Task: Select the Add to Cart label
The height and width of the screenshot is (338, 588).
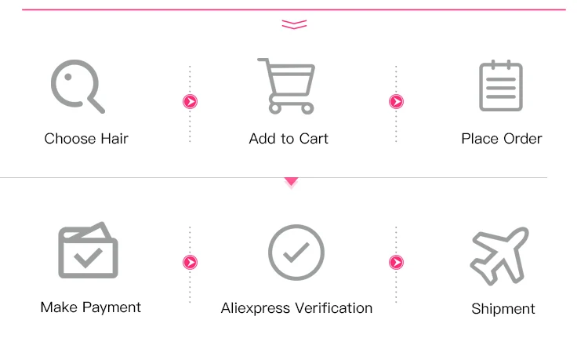Action: [x=289, y=139]
